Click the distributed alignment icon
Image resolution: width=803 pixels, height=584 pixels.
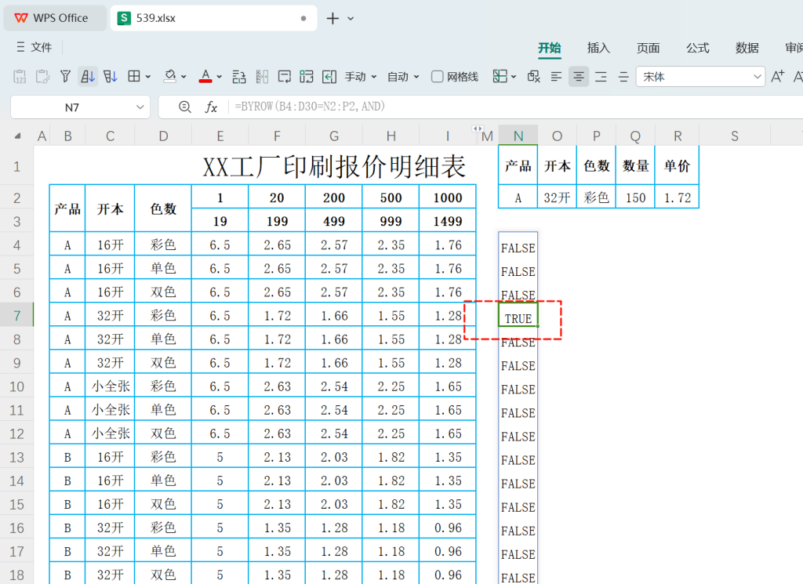point(623,77)
